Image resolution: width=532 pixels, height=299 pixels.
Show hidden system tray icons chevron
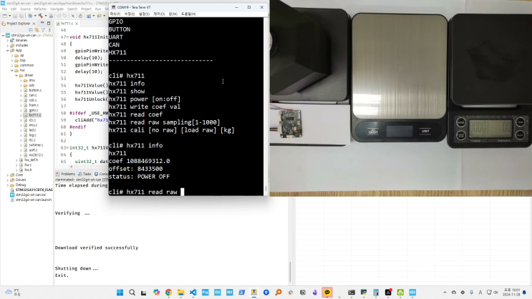[445, 293]
